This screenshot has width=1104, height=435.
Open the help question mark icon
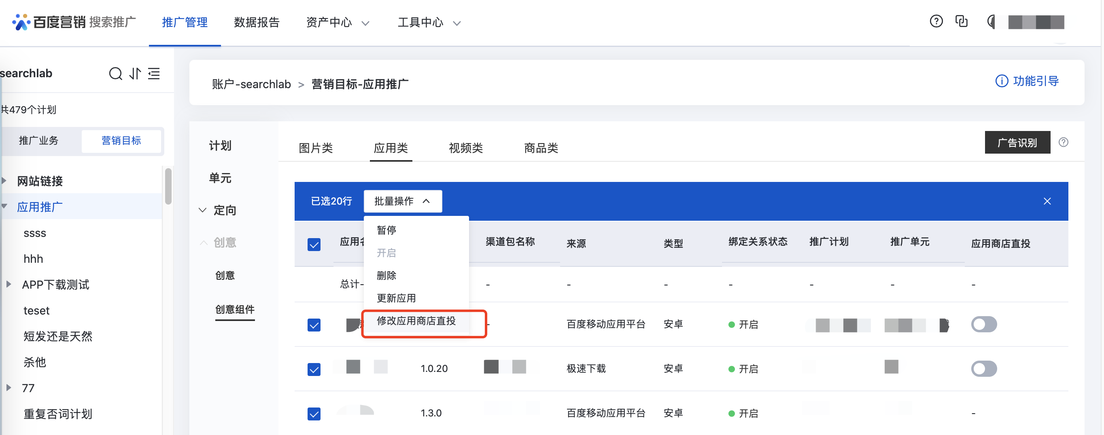(x=936, y=21)
